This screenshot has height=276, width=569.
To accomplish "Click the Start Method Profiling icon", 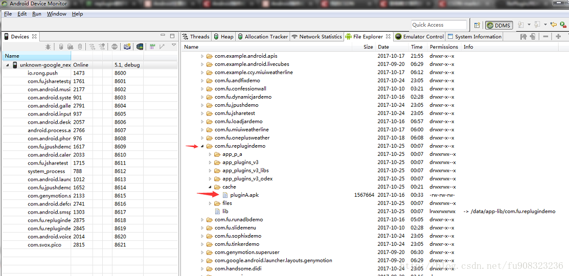I will tap(102, 47).
